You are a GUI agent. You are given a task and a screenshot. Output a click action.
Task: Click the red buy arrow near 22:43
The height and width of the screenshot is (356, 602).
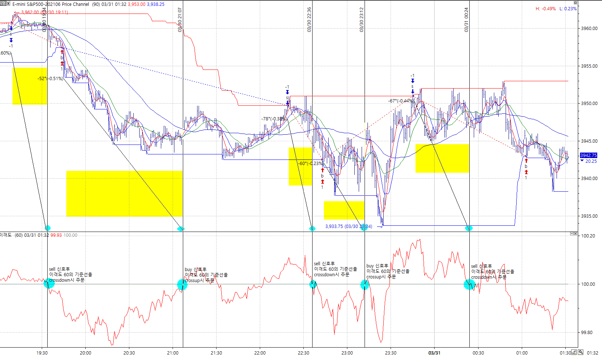click(x=322, y=170)
